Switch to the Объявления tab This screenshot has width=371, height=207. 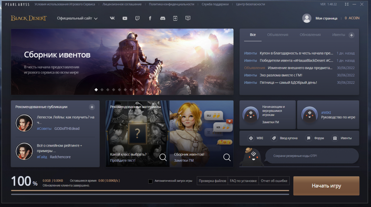coord(278,35)
